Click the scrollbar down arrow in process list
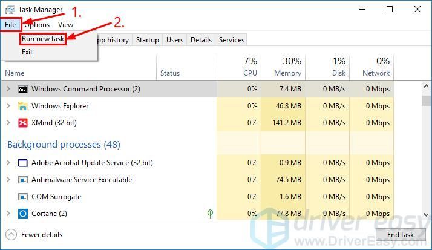This screenshot has width=432, height=250. point(426,214)
